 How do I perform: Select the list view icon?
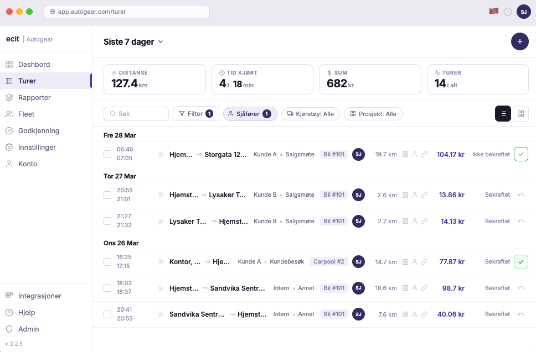(503, 114)
